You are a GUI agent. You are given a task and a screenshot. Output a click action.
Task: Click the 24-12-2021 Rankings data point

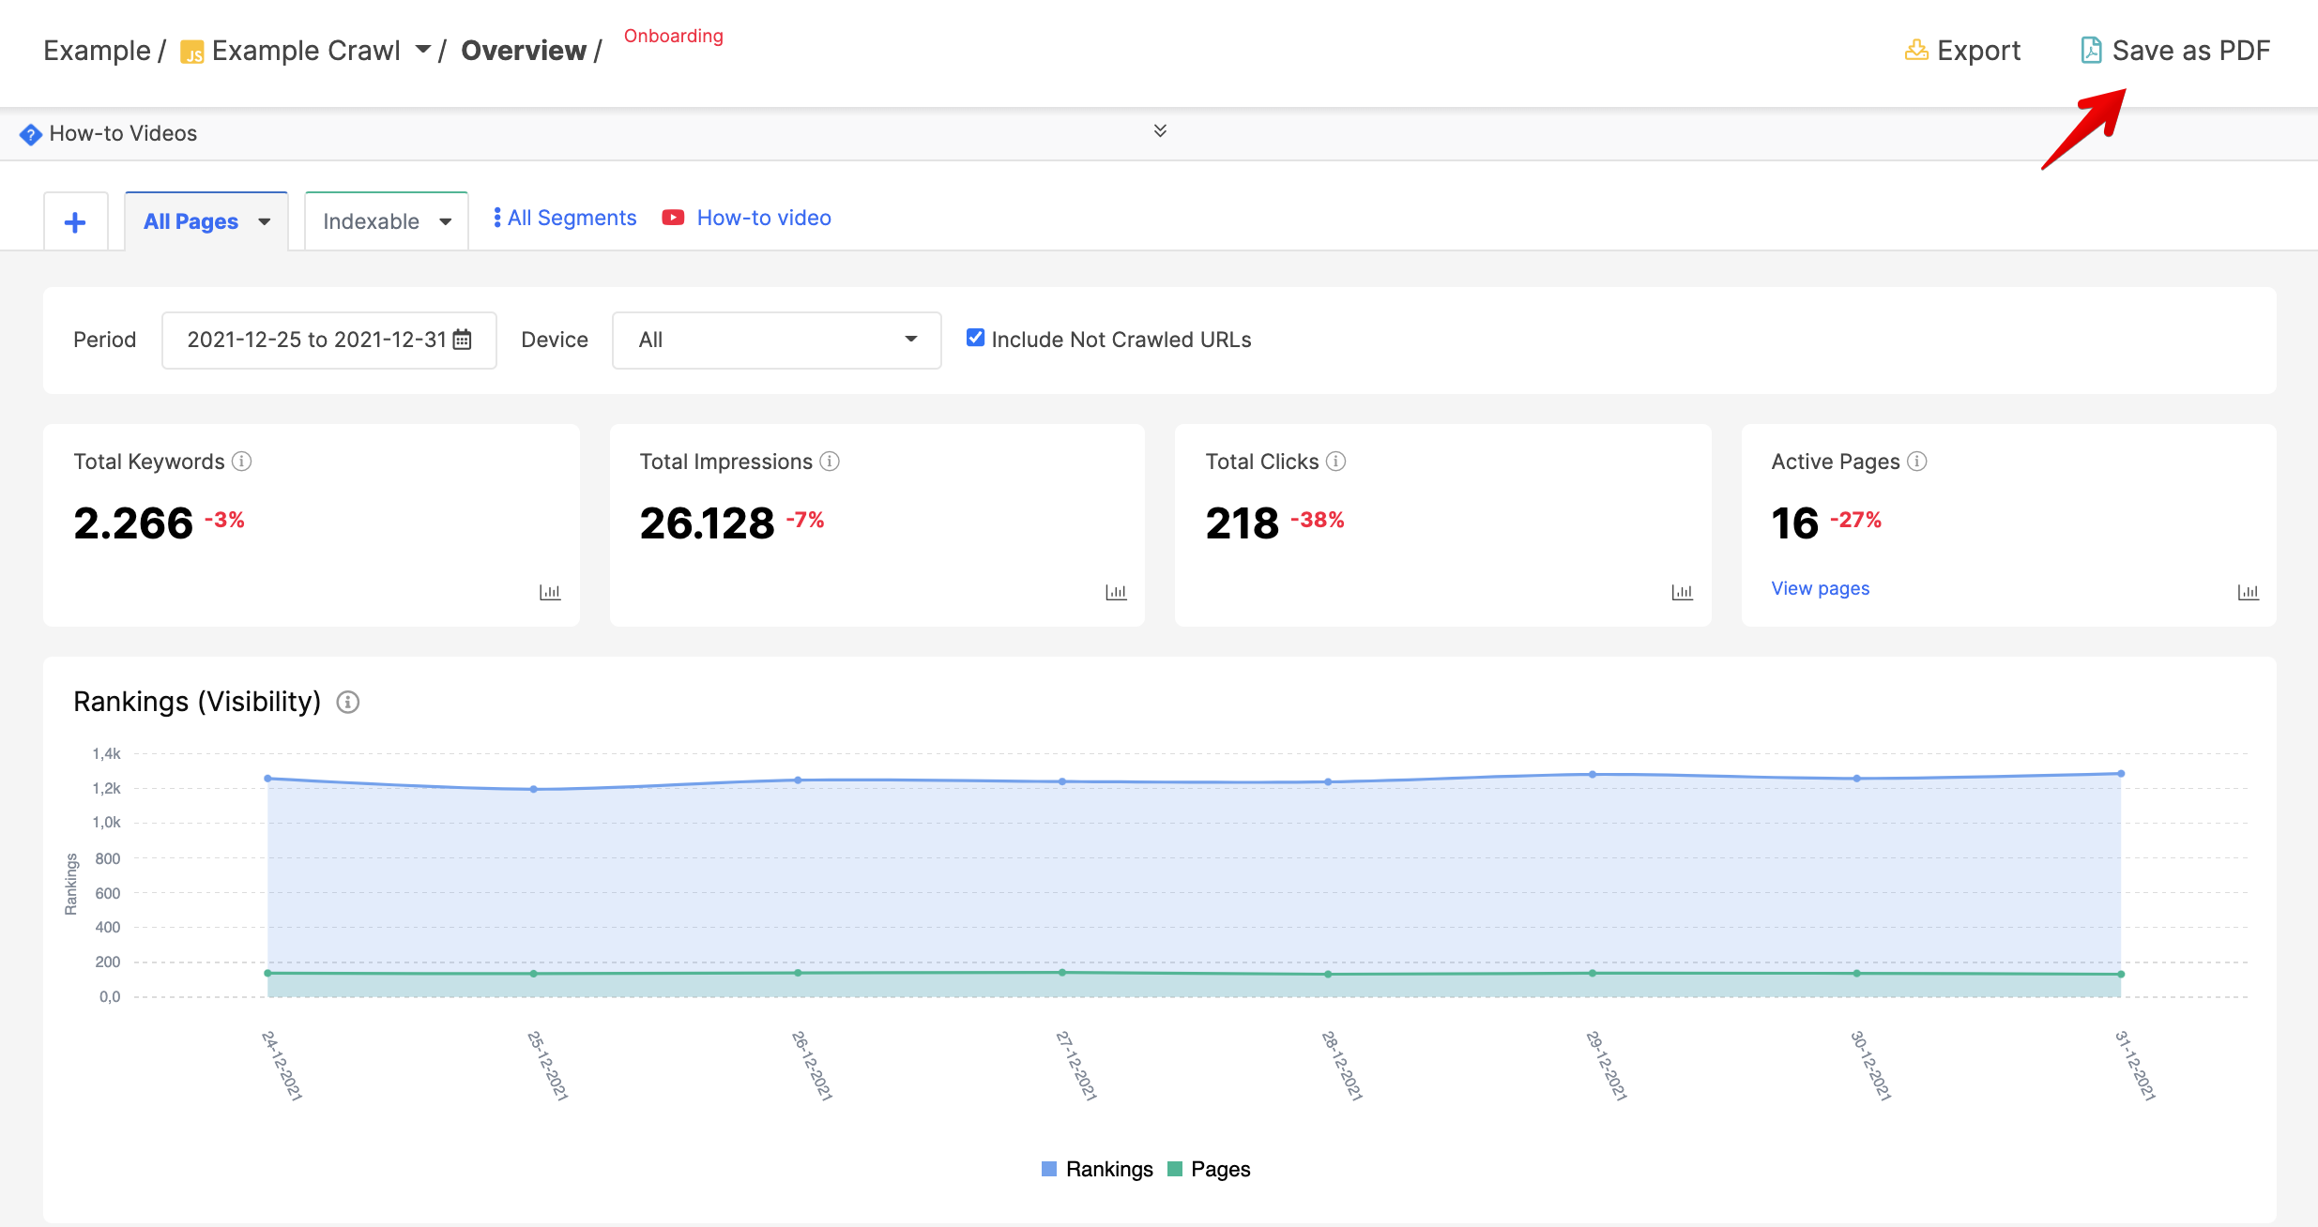pos(268,779)
